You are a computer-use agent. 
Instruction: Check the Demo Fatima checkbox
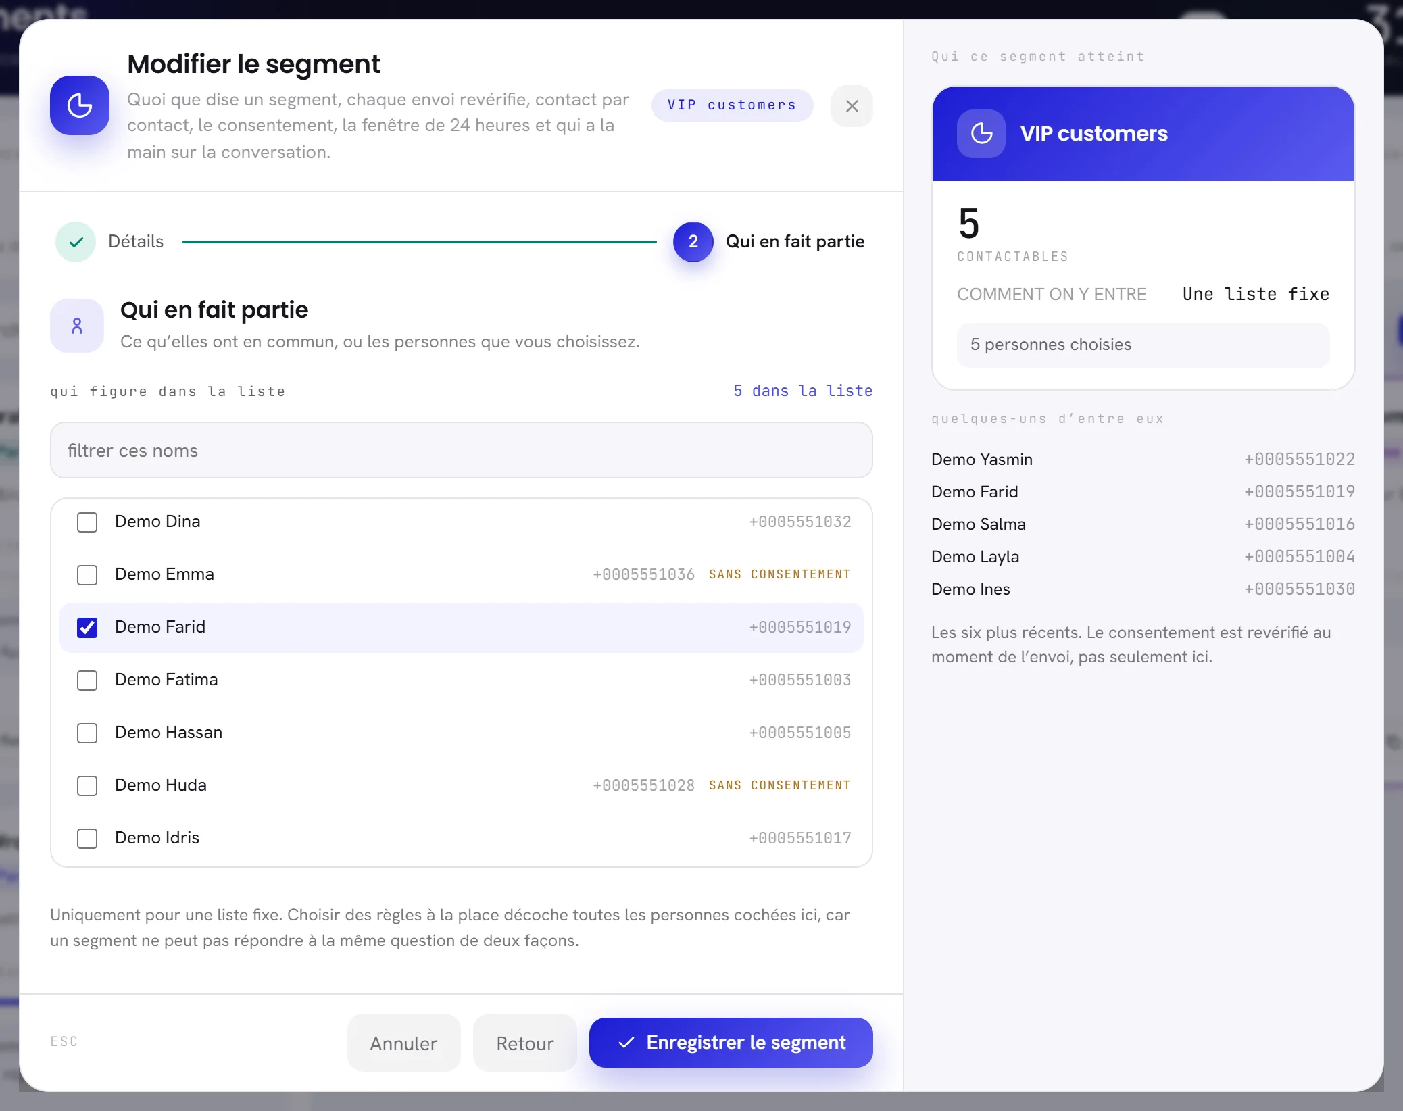click(87, 681)
